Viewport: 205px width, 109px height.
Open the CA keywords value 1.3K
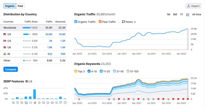point(63,41)
